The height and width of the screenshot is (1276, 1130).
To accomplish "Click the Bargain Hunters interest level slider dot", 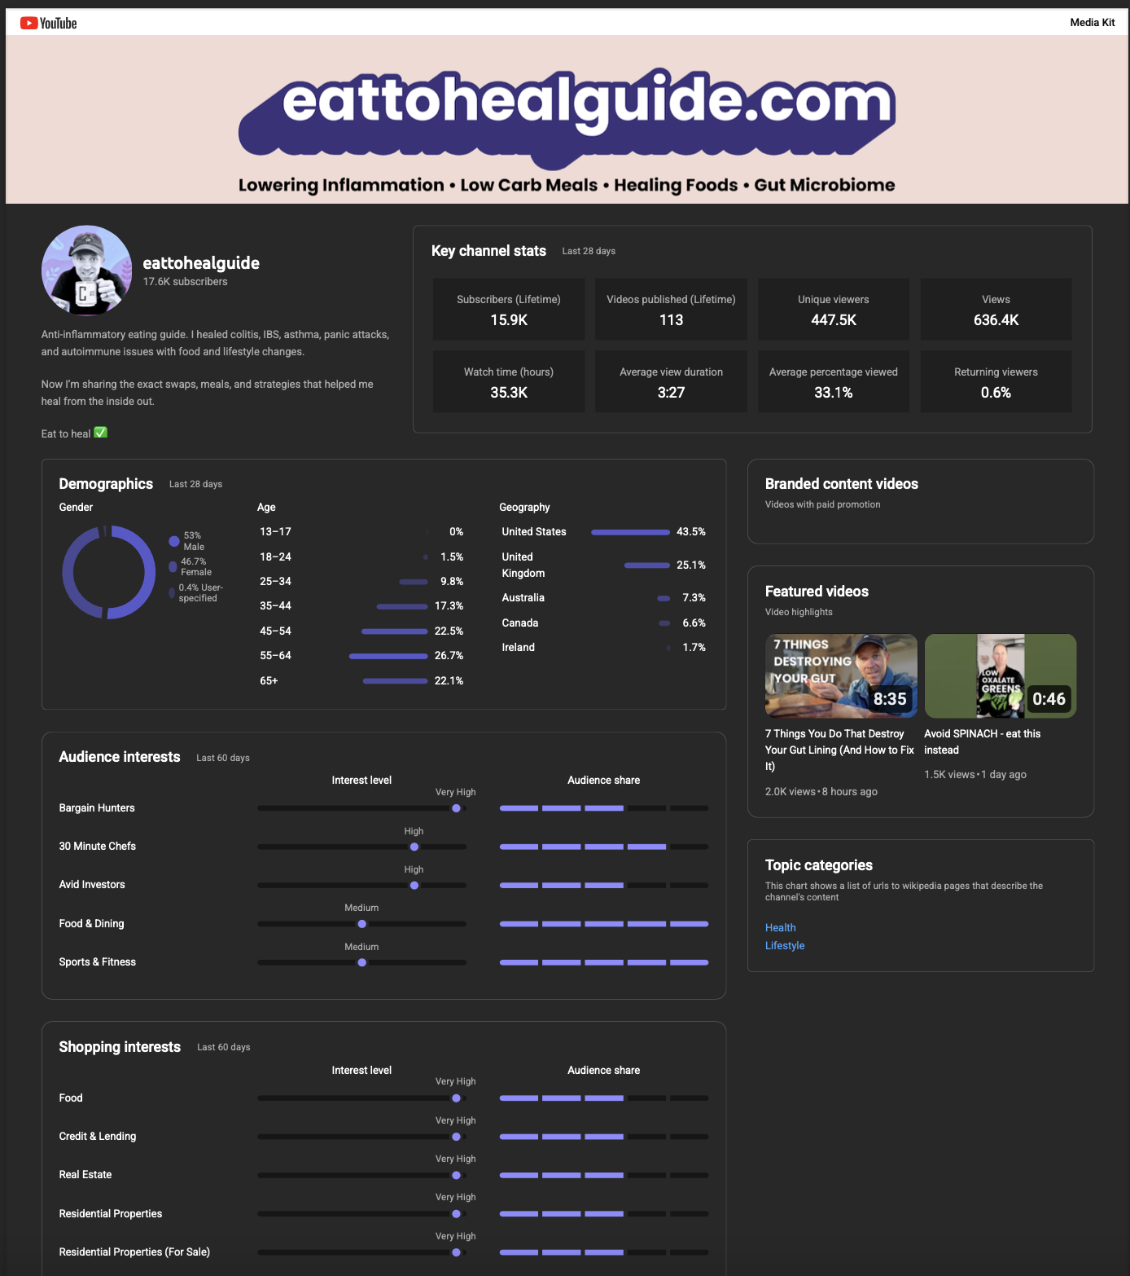I will tap(456, 808).
